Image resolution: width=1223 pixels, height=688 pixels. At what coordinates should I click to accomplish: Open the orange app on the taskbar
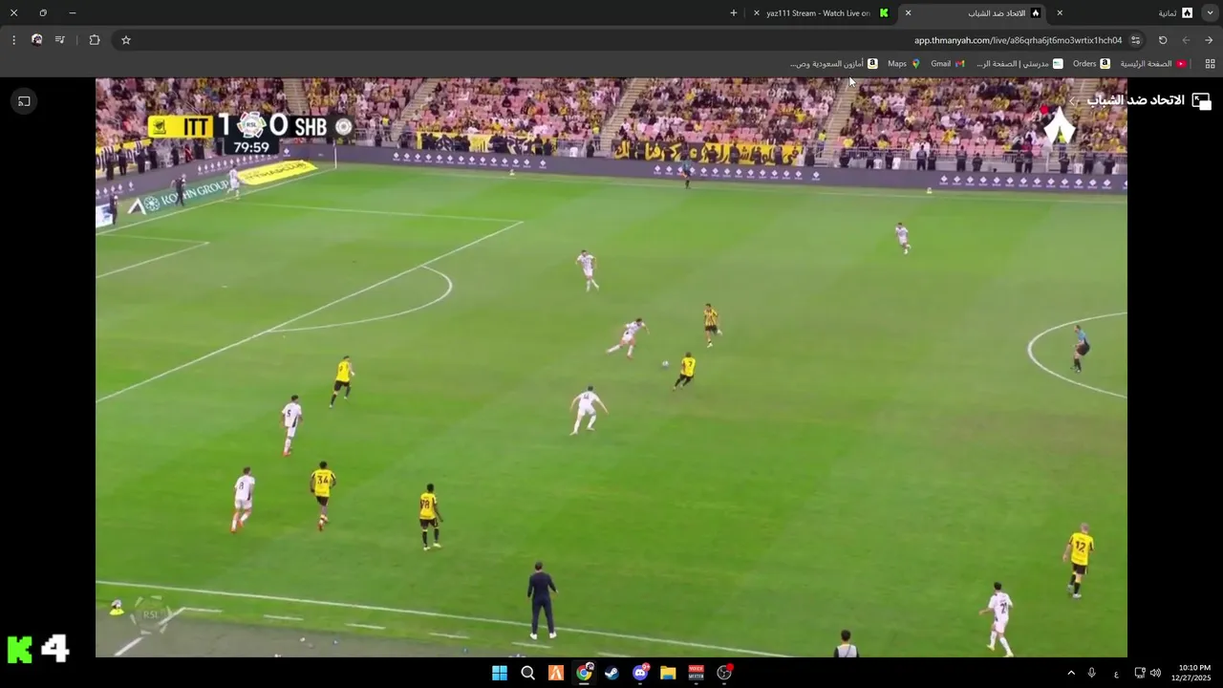pyautogui.click(x=556, y=673)
